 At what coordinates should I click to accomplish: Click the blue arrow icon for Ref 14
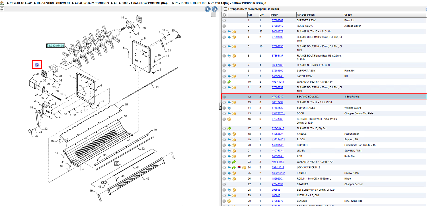tap(229, 108)
